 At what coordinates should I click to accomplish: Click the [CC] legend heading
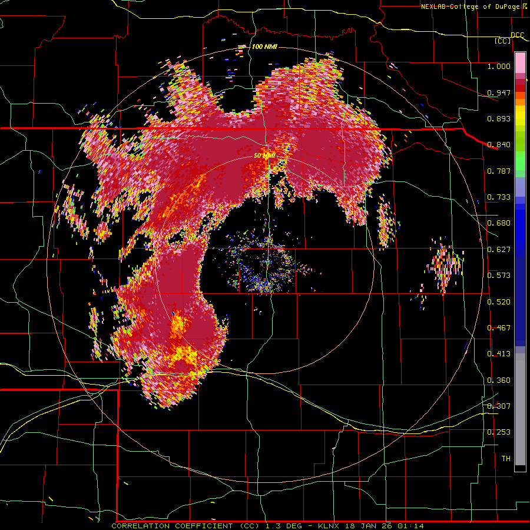coord(503,41)
